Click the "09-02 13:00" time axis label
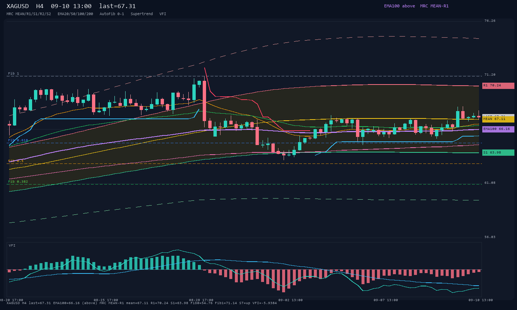The image size is (517, 310). 291,300
